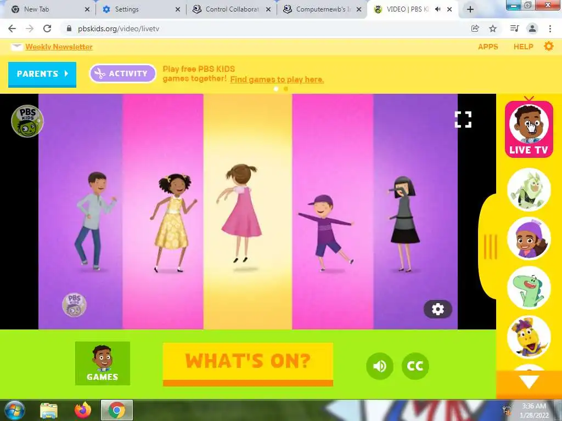This screenshot has height=421, width=562.
Task: Open the Weekly Newsletter link
Action: 59,47
